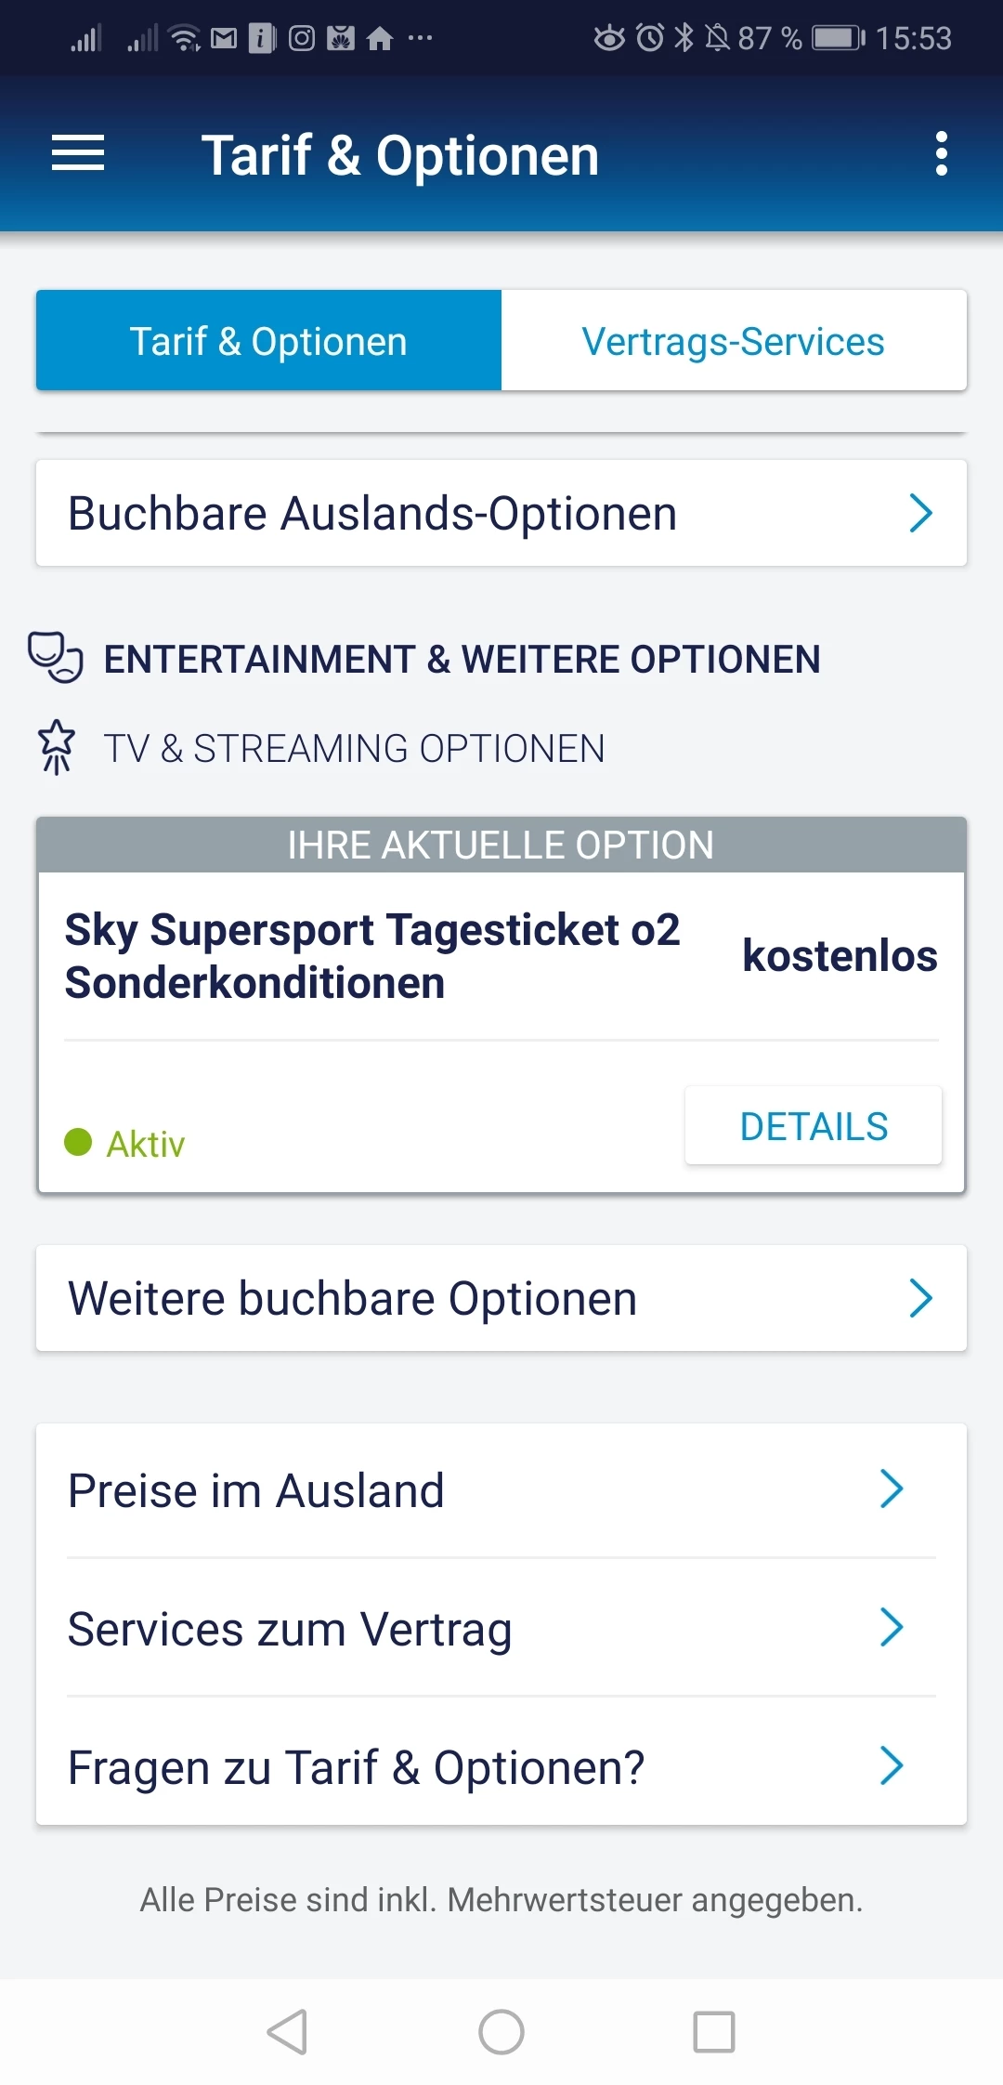The width and height of the screenshot is (1003, 2085).
Task: Tap the Instagram notification icon in status bar
Action: (302, 38)
